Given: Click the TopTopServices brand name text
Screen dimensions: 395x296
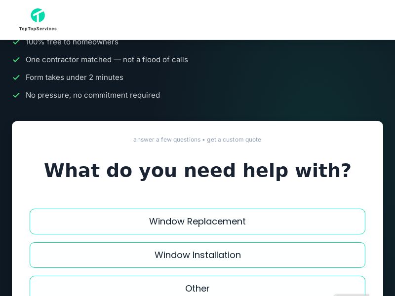Looking at the screenshot, I should (x=38, y=29).
